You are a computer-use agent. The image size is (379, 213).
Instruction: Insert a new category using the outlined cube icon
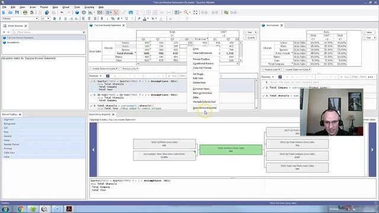(83, 12)
